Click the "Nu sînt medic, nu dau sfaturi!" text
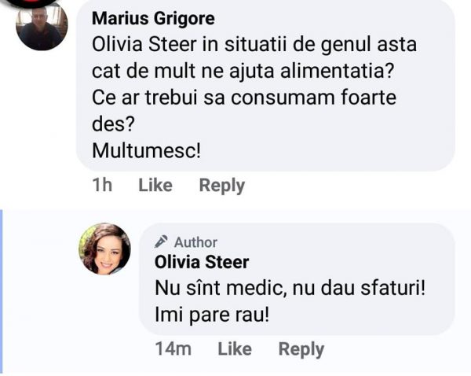The height and width of the screenshot is (376, 471). 290,289
